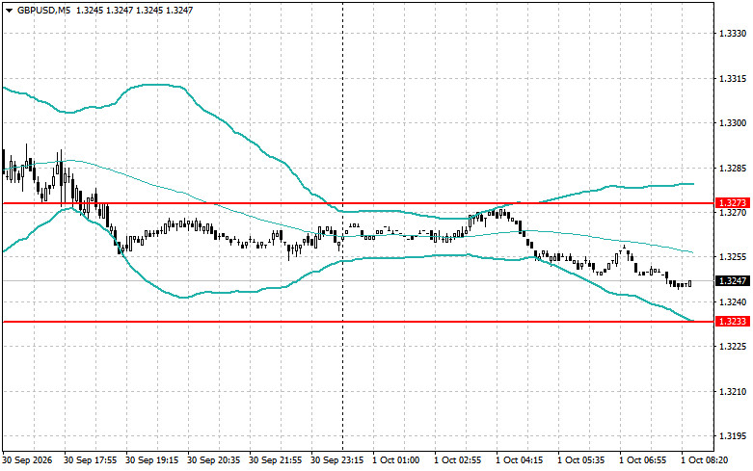Click the GBPUSD,M5 symbol title text

click(43, 10)
